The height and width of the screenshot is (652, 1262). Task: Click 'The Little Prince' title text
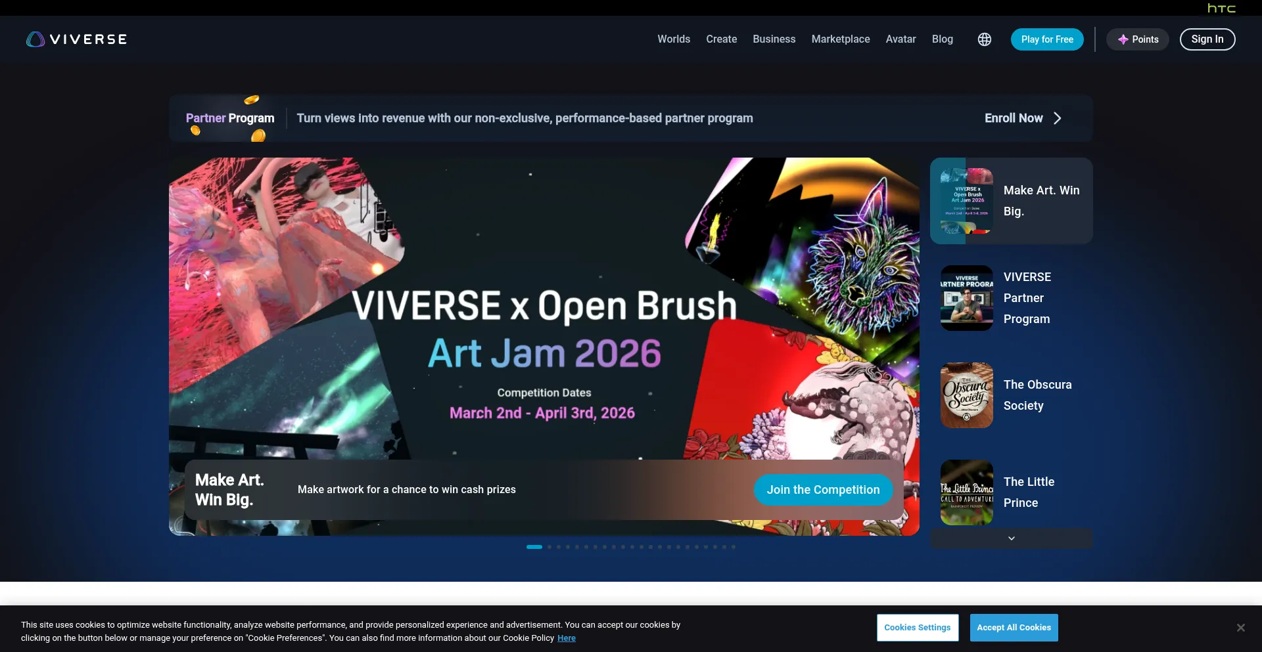pyautogui.click(x=1029, y=492)
